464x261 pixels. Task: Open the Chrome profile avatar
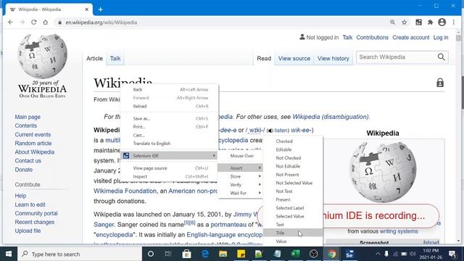tap(442, 22)
